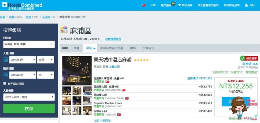Click the HotelsCombined bear logo
Image resolution: width=260 pixels, height=123 pixels.
(x=5, y=5)
